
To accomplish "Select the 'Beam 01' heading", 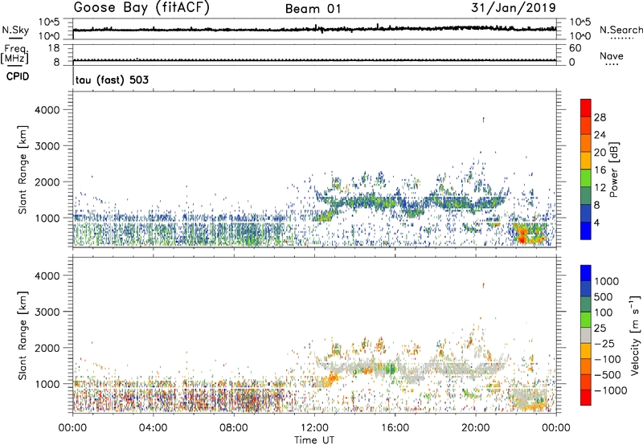I will click(313, 9).
